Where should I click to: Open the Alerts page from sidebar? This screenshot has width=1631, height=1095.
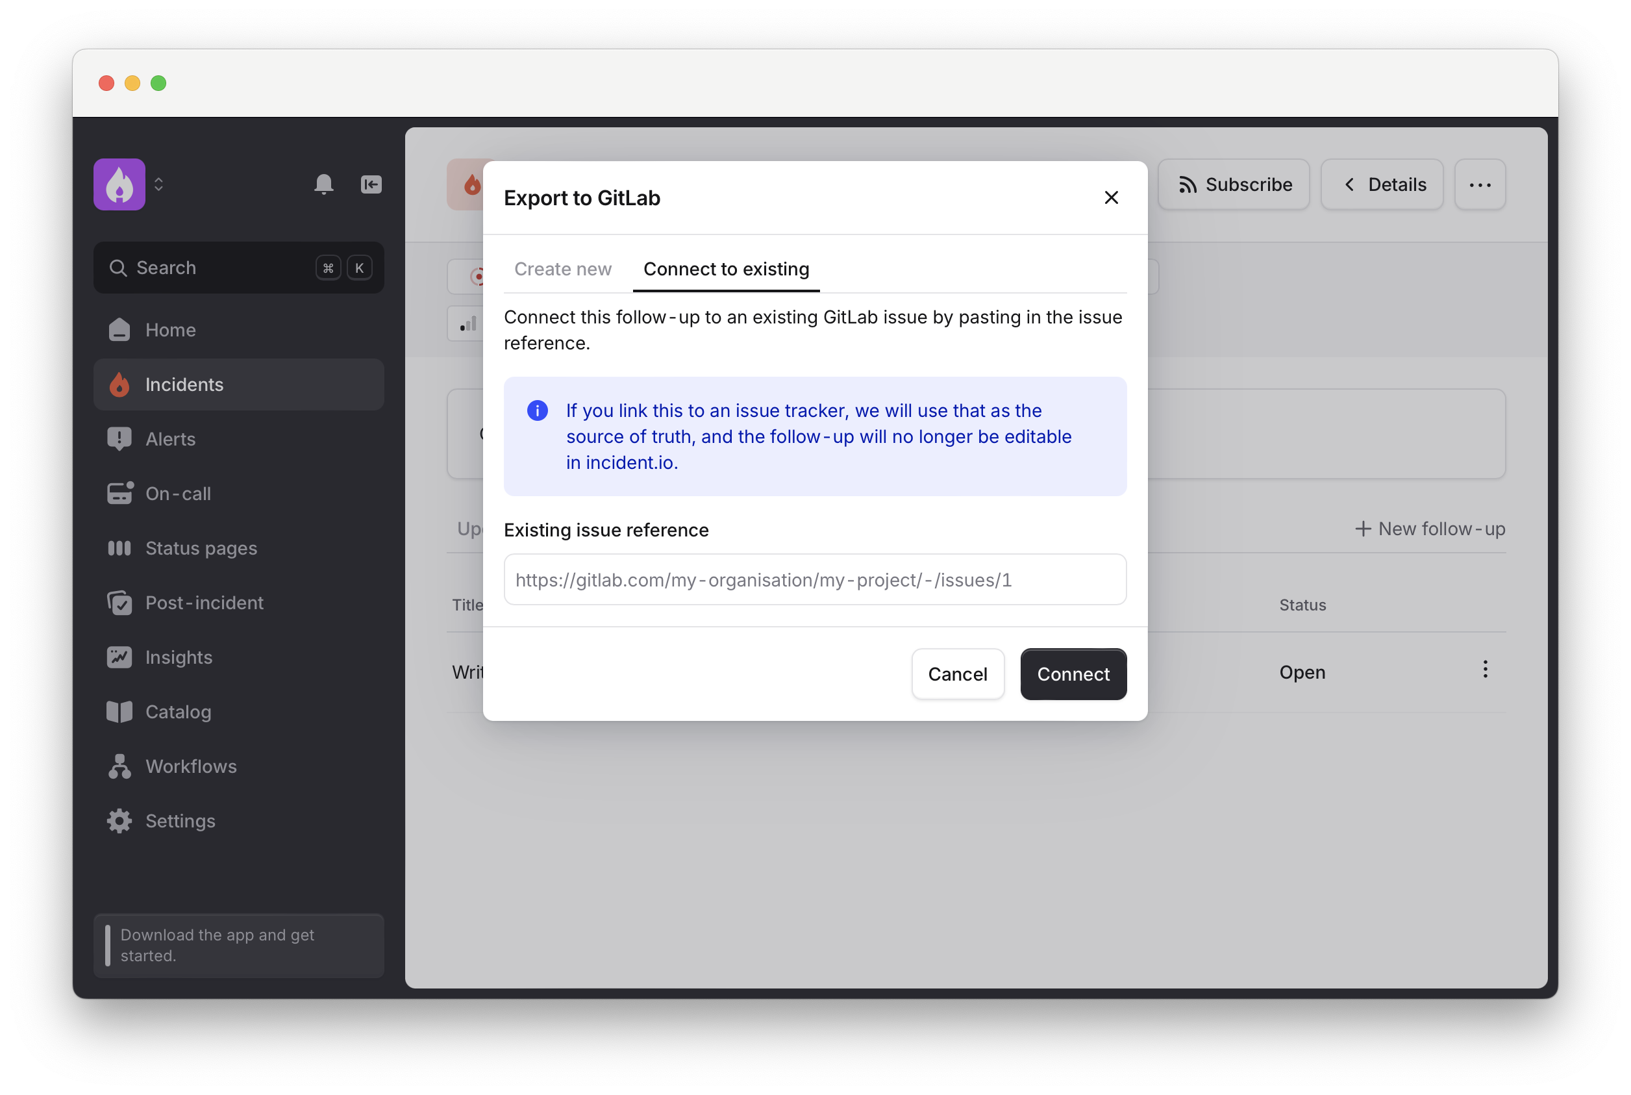[169, 439]
